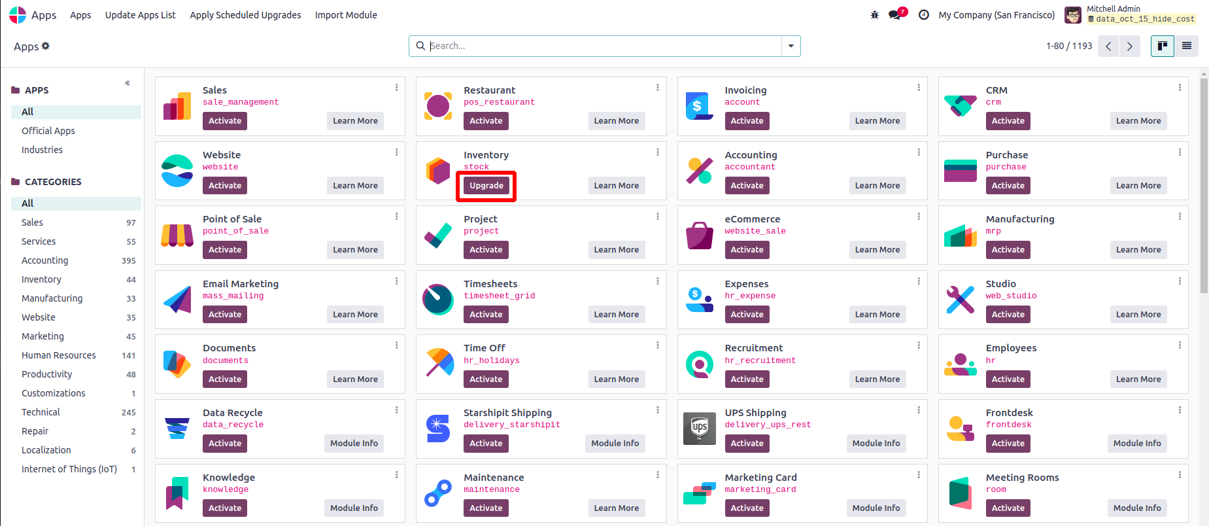
Task: Click the Odoo Apps home logo
Action: [x=18, y=15]
